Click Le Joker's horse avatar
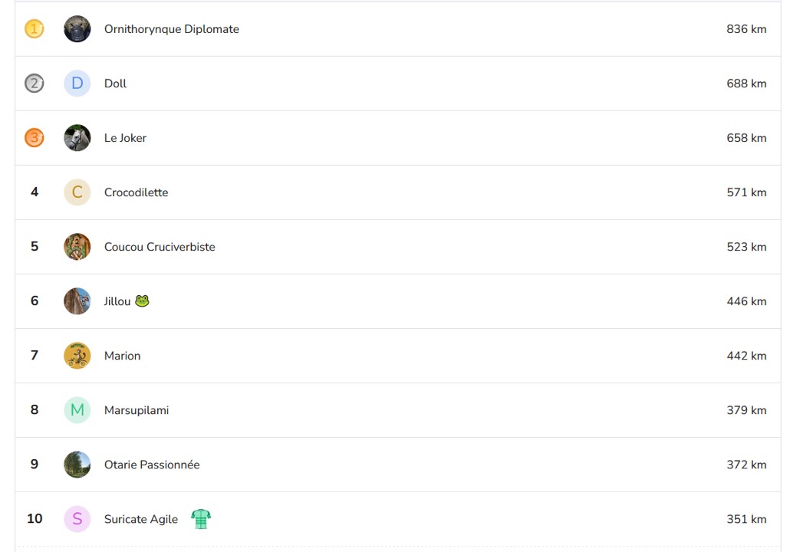790x552 pixels. 77,138
